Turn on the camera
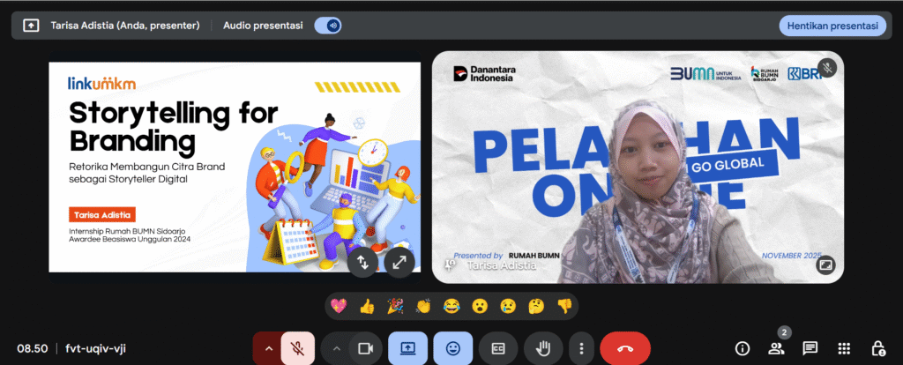Image resolution: width=903 pixels, height=365 pixels. tap(364, 348)
